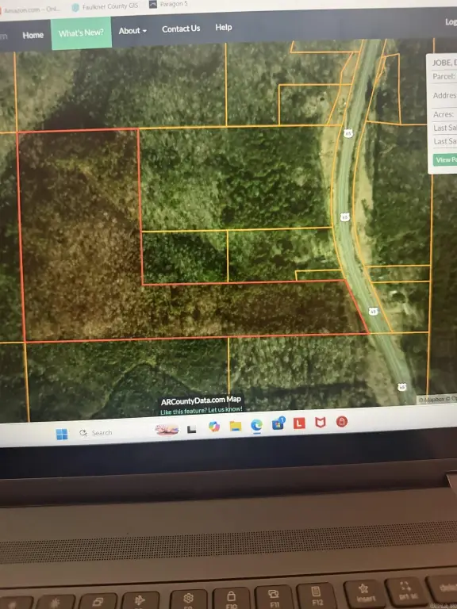Viewport: 457px width, 609px height.
Task: Switch to the Paragon 5 browser tab
Action: click(x=169, y=4)
